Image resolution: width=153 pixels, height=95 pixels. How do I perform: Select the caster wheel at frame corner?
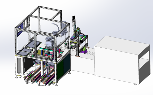click(20, 77)
